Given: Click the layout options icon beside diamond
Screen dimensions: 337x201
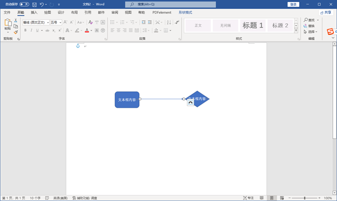Looking at the screenshot, I should coord(191,103).
